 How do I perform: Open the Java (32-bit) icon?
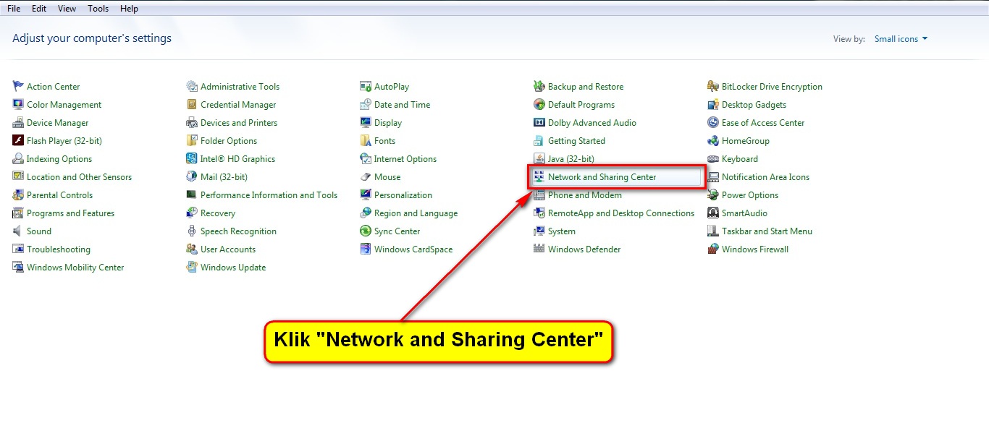tap(539, 159)
